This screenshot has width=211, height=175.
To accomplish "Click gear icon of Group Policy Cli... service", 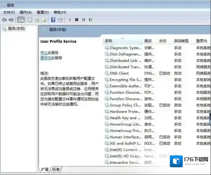I will (x=107, y=105).
